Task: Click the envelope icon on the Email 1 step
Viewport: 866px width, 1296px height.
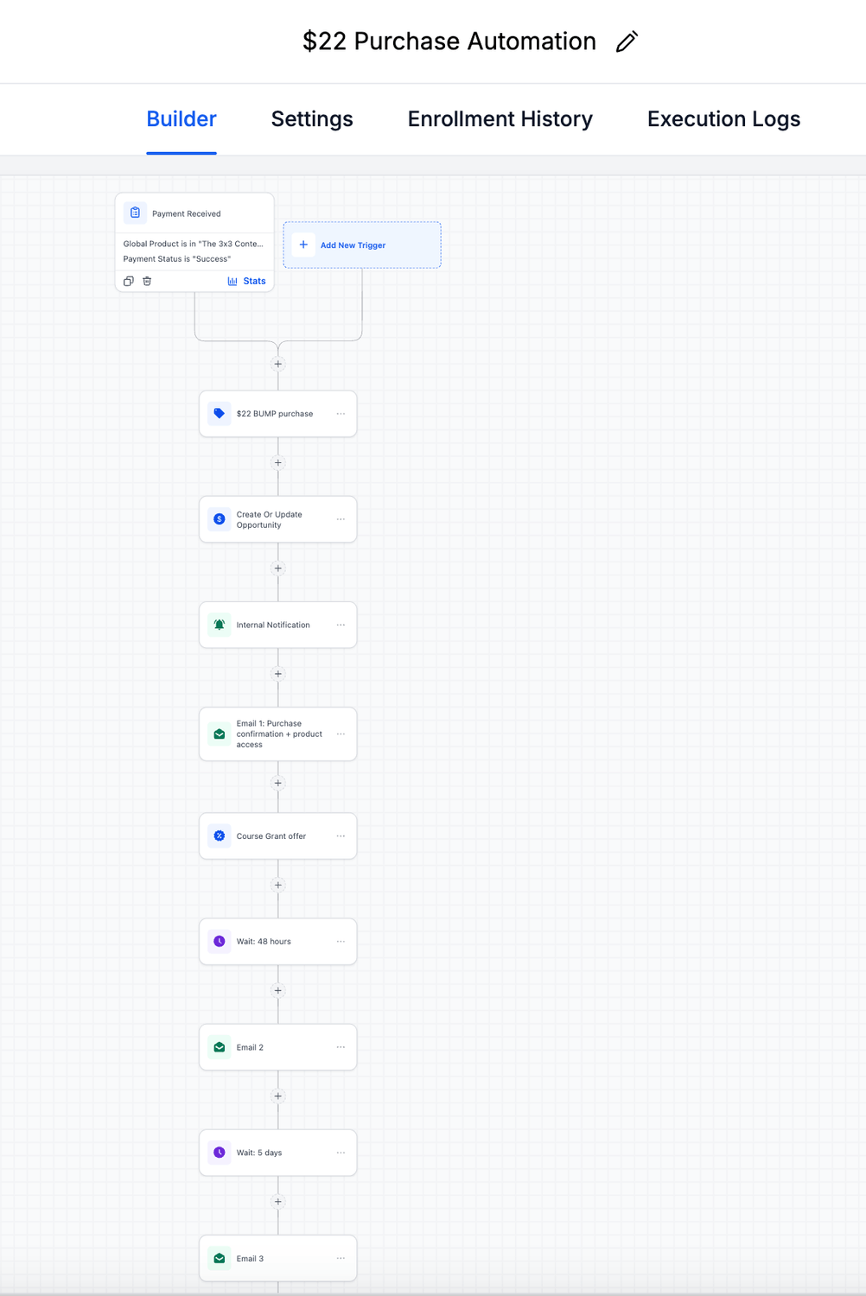Action: (x=220, y=734)
